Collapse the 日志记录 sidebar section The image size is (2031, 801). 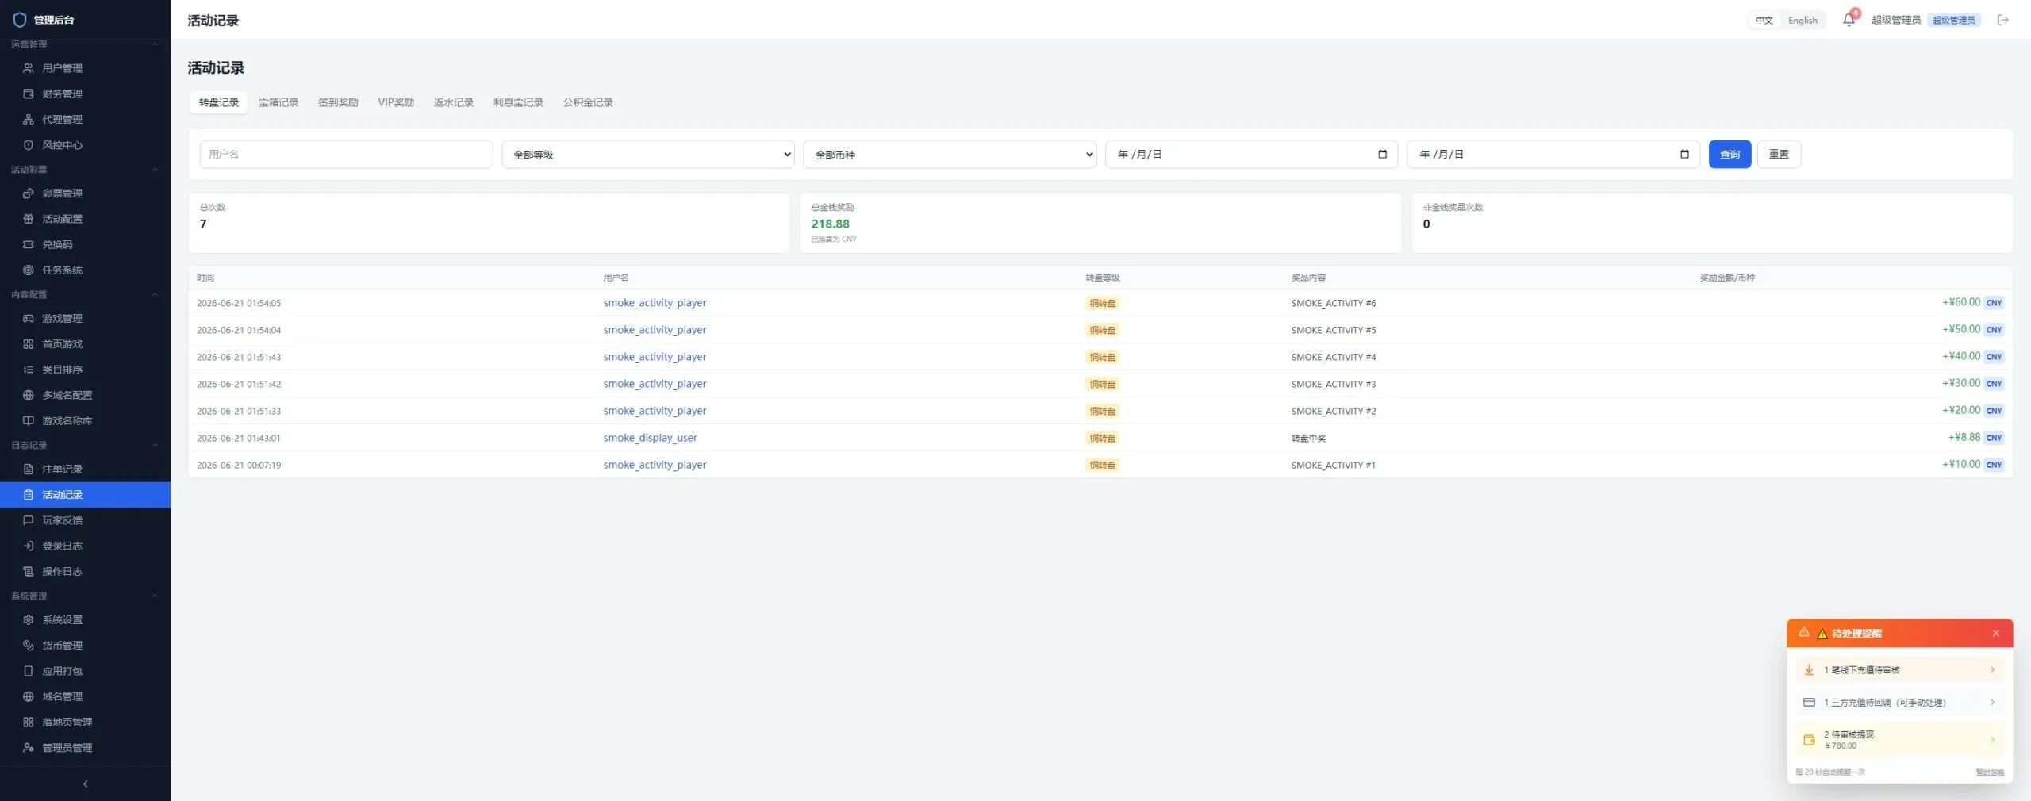[x=85, y=445]
